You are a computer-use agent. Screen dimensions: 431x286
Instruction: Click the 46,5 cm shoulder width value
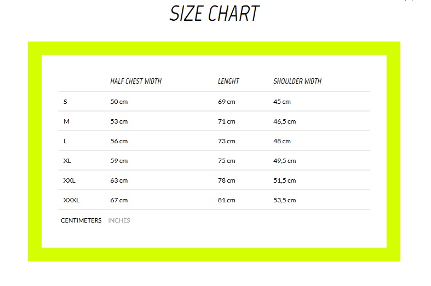click(284, 121)
